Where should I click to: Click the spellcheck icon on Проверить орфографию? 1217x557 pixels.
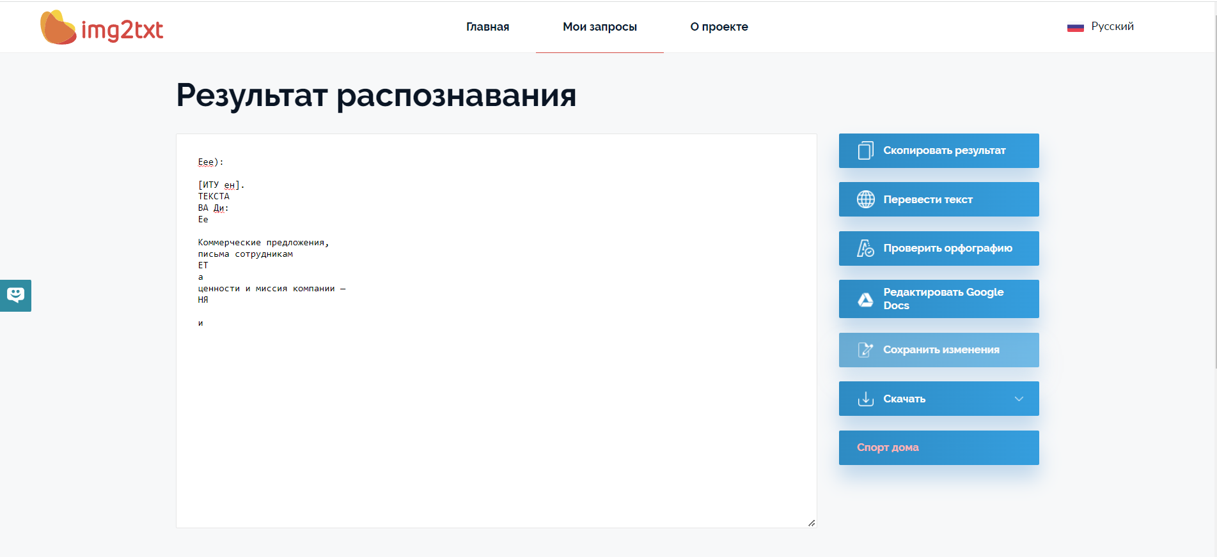click(865, 248)
